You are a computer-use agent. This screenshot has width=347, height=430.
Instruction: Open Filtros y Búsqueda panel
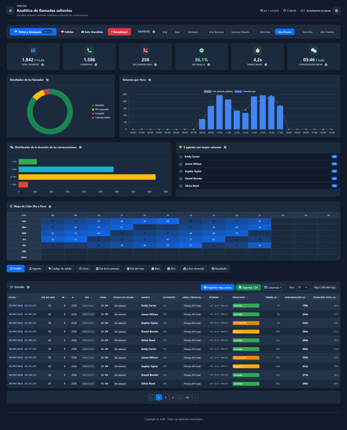[33, 32]
